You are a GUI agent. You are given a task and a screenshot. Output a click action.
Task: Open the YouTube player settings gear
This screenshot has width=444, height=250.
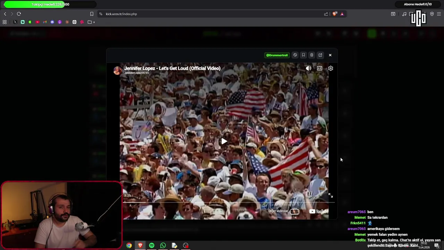tap(331, 68)
